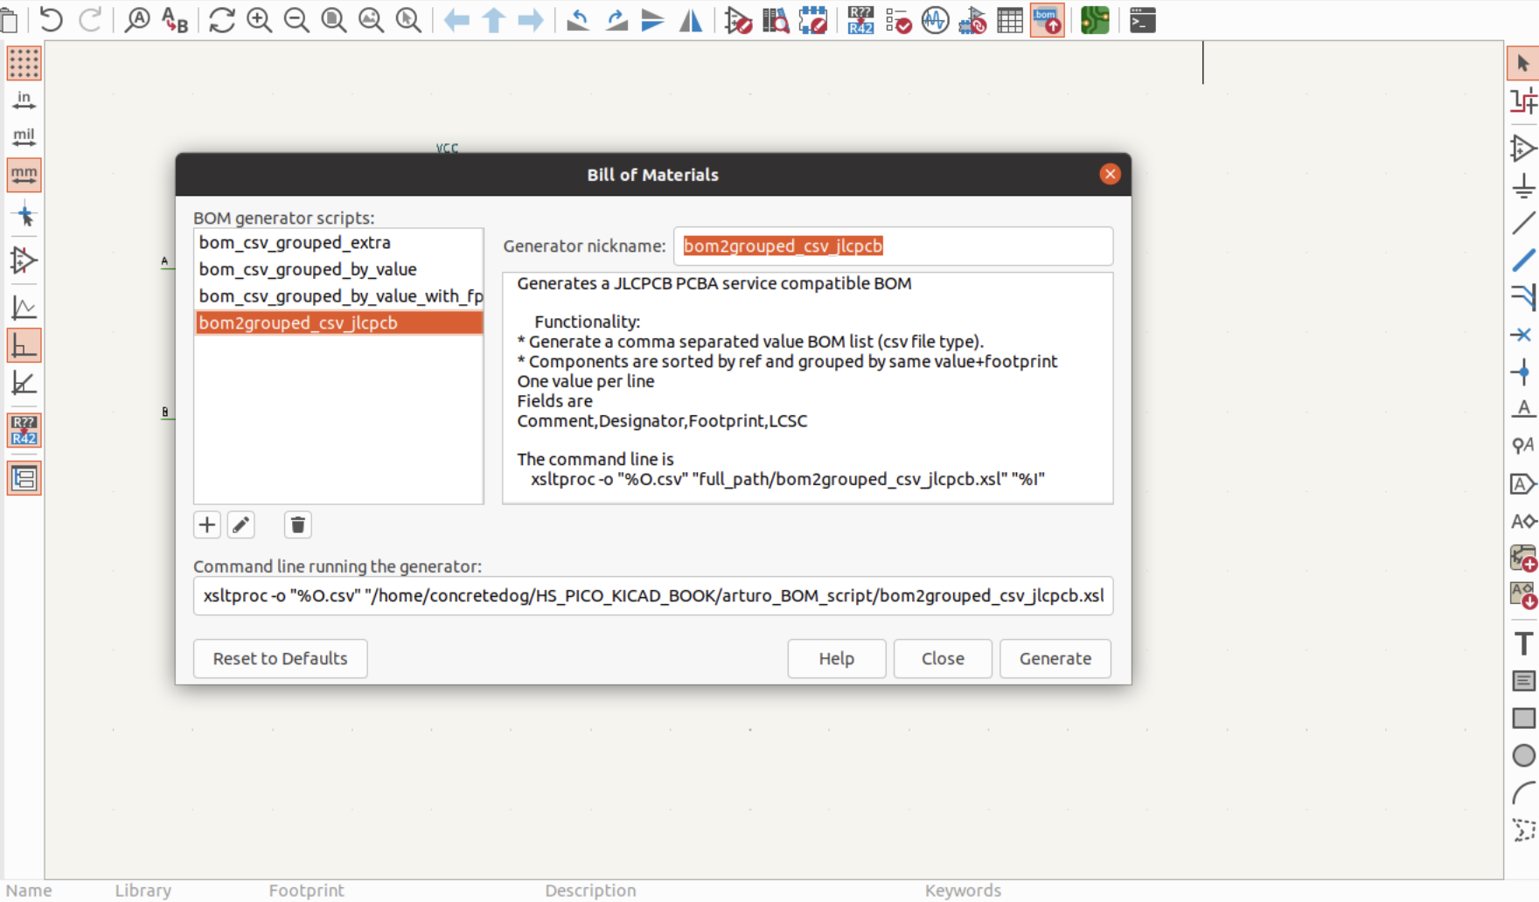The width and height of the screenshot is (1539, 902).
Task: Click the command line input field
Action: point(652,596)
